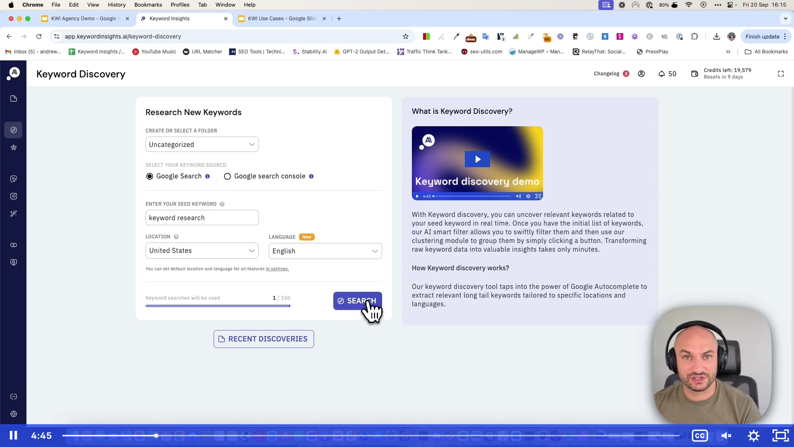This screenshot has height=447, width=794.
Task: Open the History menu in Chrome
Action: [x=117, y=5]
